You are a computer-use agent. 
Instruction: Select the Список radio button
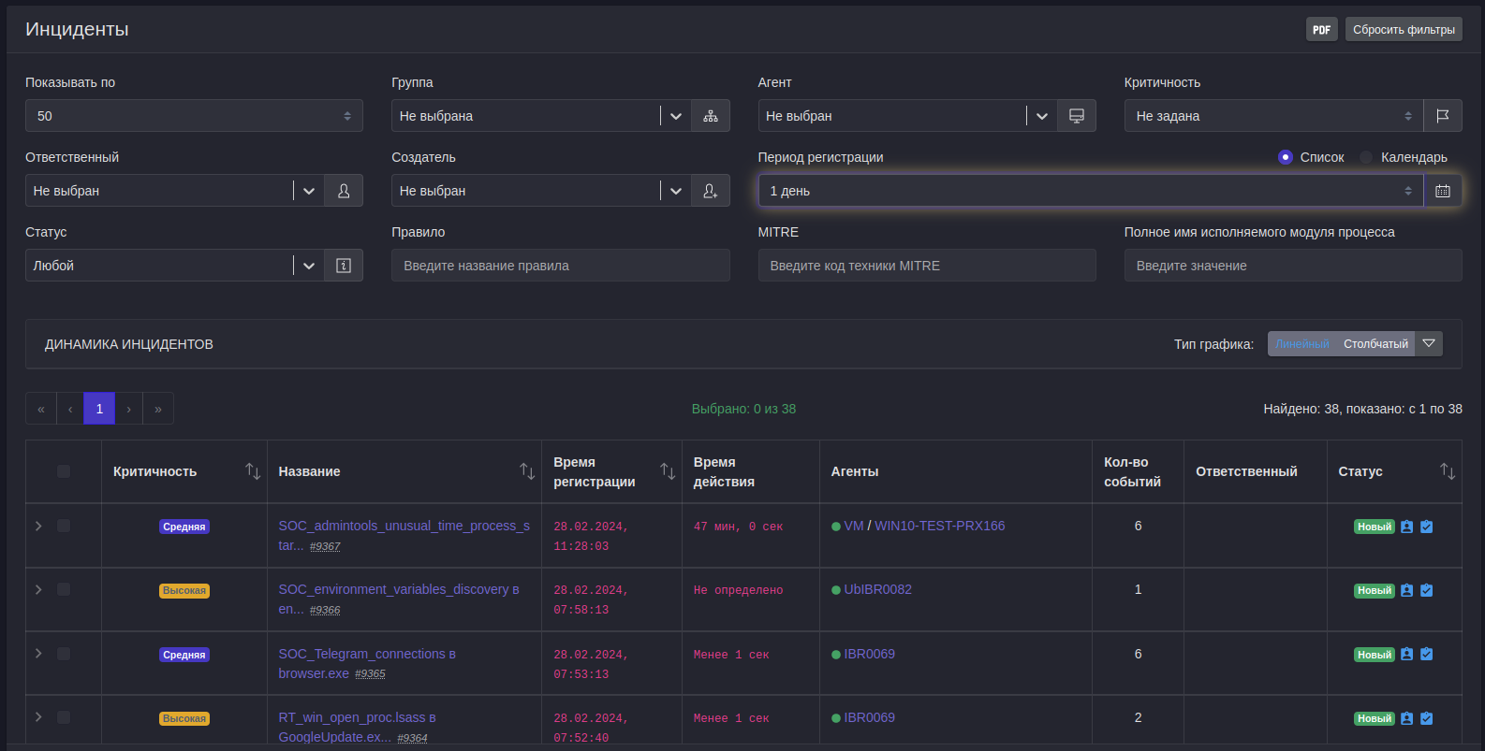coord(1286,157)
